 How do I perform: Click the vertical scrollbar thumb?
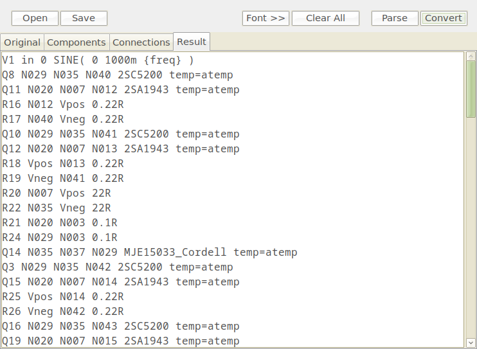coord(471,89)
